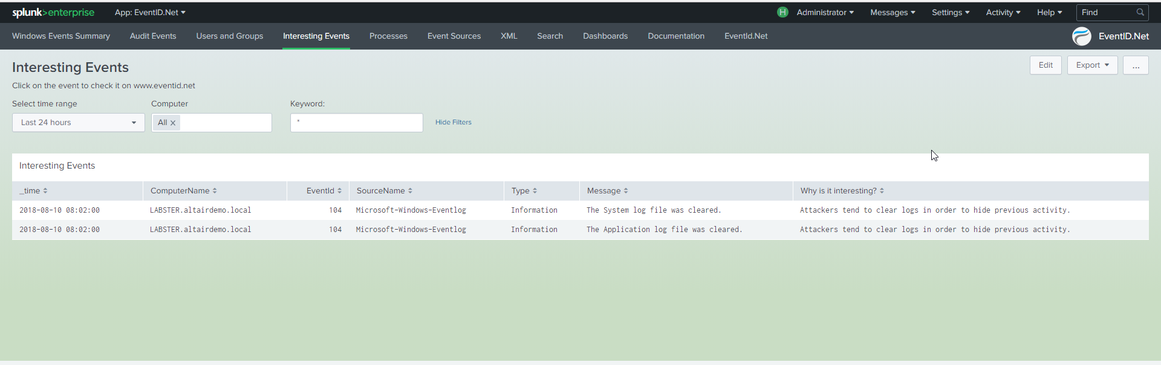Click the System log file was cleared message

(654, 210)
